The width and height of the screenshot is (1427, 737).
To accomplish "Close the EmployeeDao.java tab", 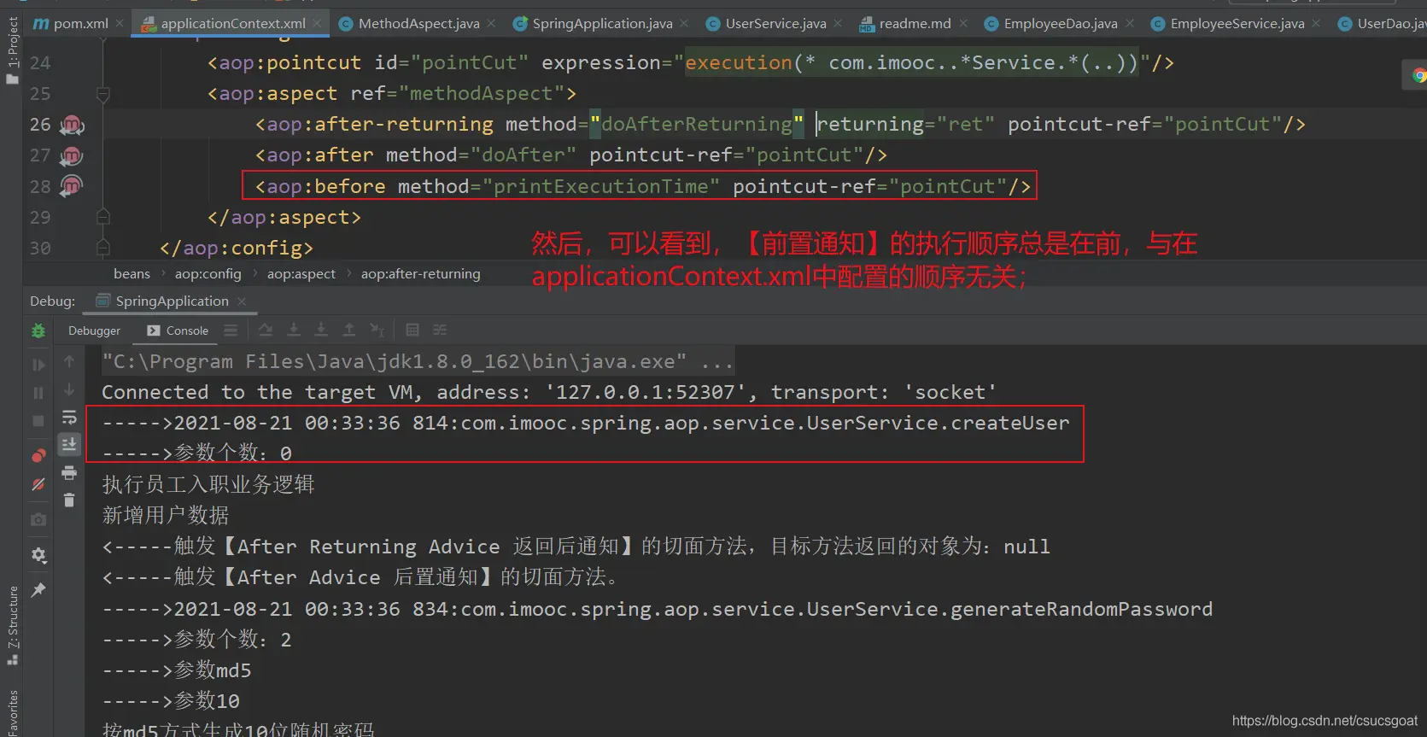I will 1130,23.
